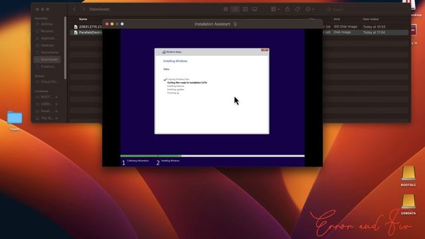Sort Finder list by Name column
The width and height of the screenshot is (425, 239).
(83, 19)
